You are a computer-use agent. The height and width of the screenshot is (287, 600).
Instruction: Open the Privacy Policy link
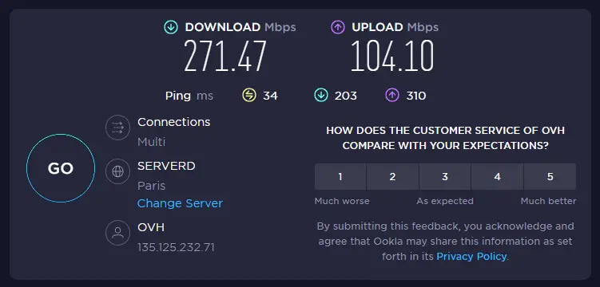click(x=471, y=256)
